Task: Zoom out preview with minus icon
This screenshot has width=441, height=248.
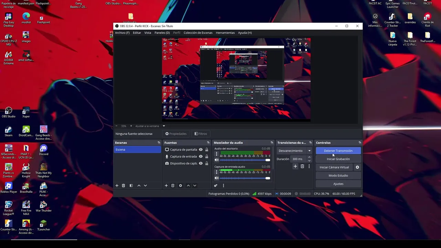Action: [116, 126]
